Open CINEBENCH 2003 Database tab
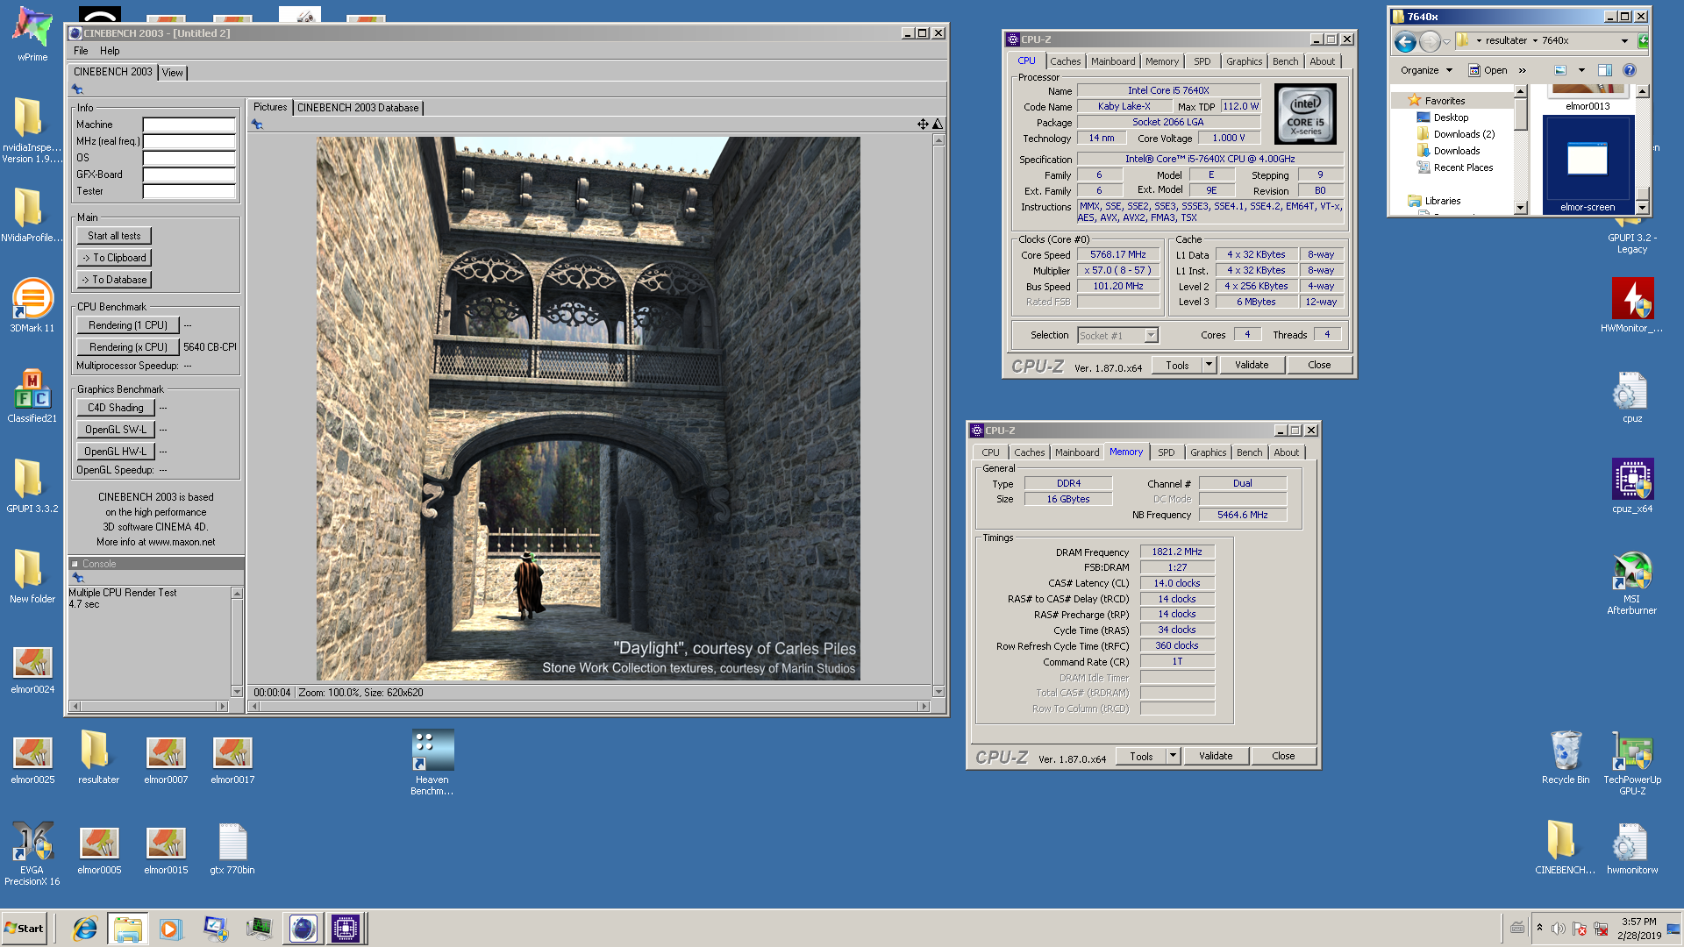The width and height of the screenshot is (1684, 947). (358, 108)
